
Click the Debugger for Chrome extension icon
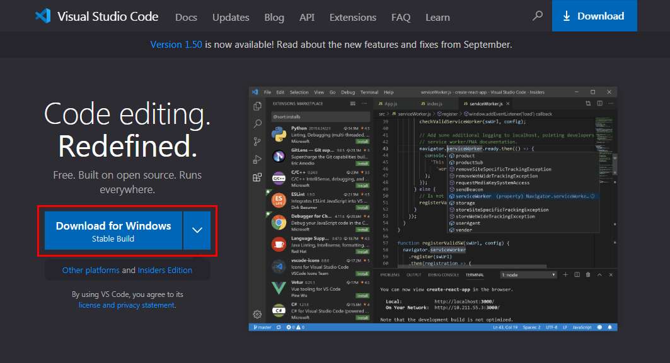(279, 222)
